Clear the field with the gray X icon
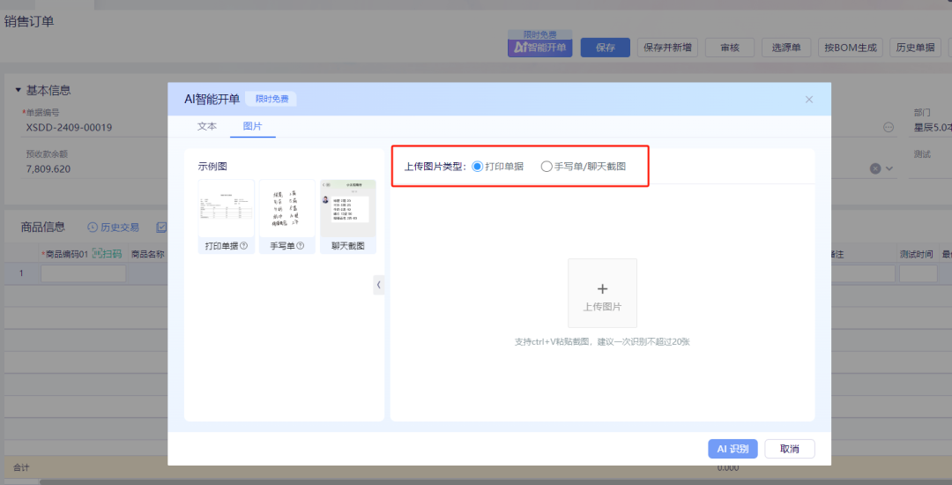 tap(875, 168)
